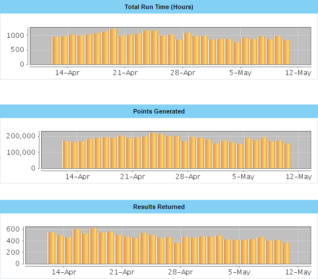Screen dimensions: 318x279
Task: Click the Total Run Time (Hours) header
Action: coord(159,7)
